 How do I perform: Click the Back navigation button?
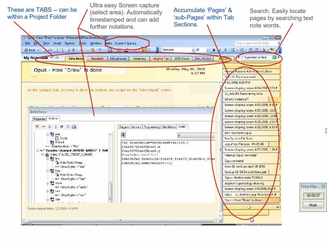(x=30, y=50)
